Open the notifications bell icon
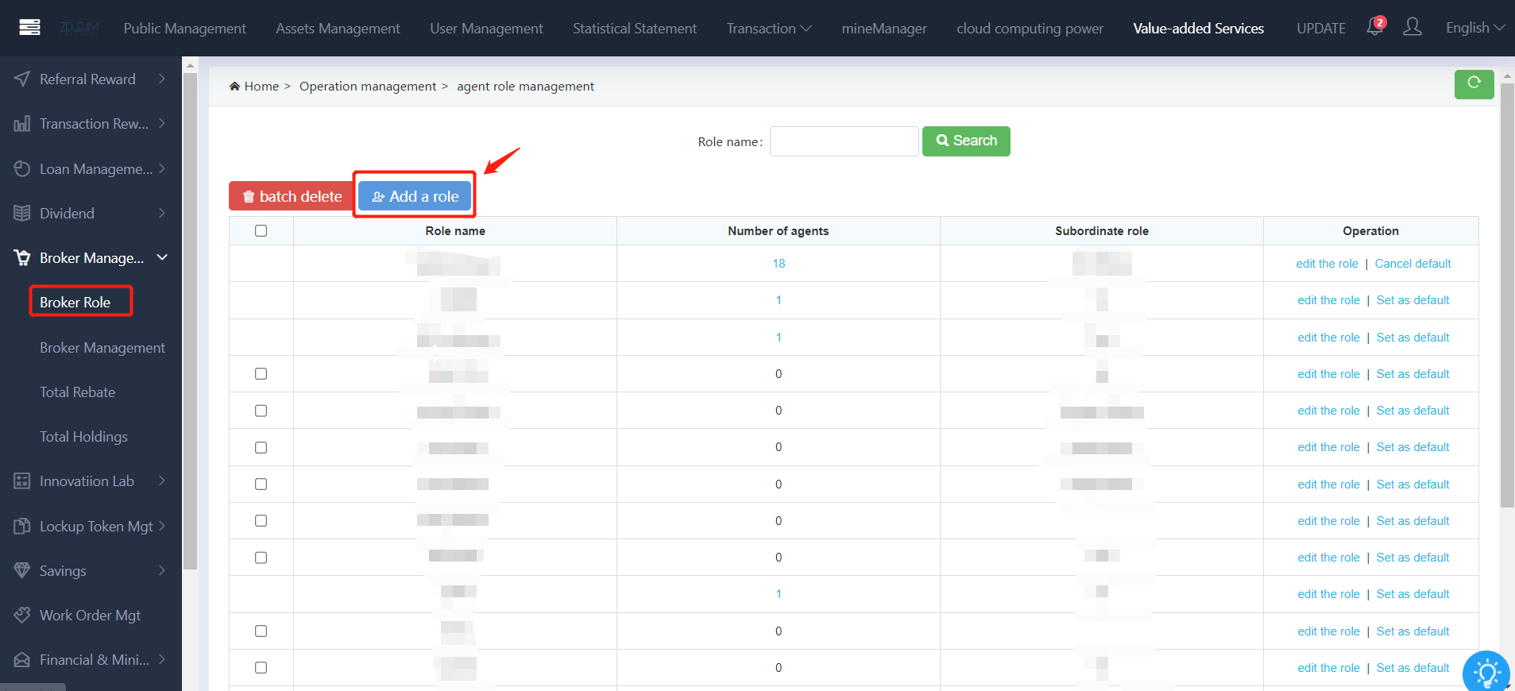This screenshot has height=691, width=1515. [x=1374, y=27]
